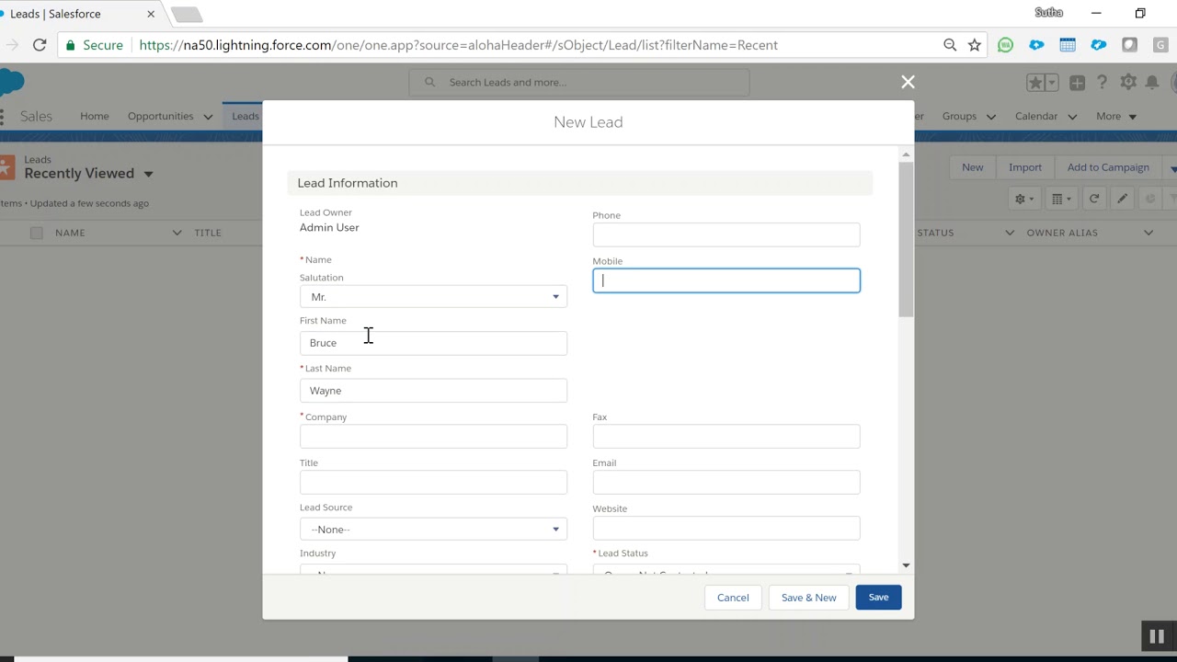Sort by the Title column header

(x=208, y=233)
